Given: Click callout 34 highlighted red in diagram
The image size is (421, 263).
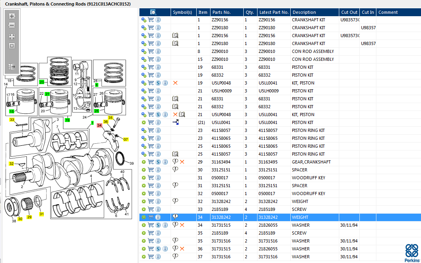Looking at the screenshot, I should pos(100,125).
